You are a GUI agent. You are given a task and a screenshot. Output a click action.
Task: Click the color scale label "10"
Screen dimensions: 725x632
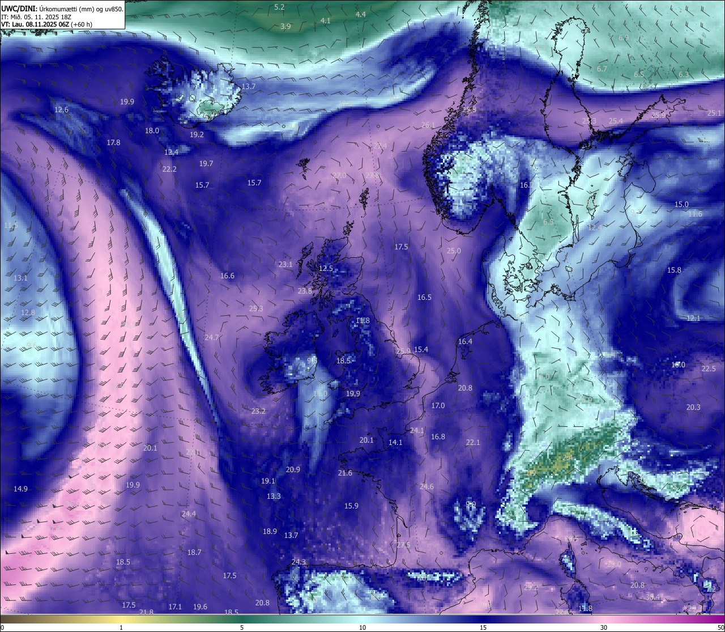(x=362, y=627)
